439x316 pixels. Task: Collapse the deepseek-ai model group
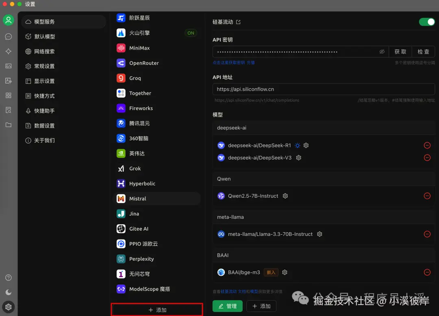pos(323,127)
